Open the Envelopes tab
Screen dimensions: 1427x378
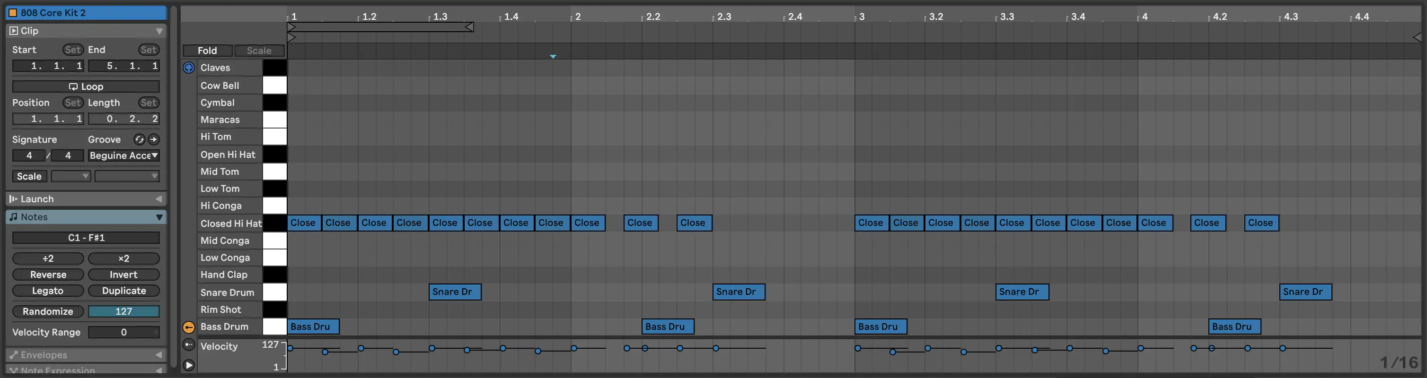(x=44, y=355)
